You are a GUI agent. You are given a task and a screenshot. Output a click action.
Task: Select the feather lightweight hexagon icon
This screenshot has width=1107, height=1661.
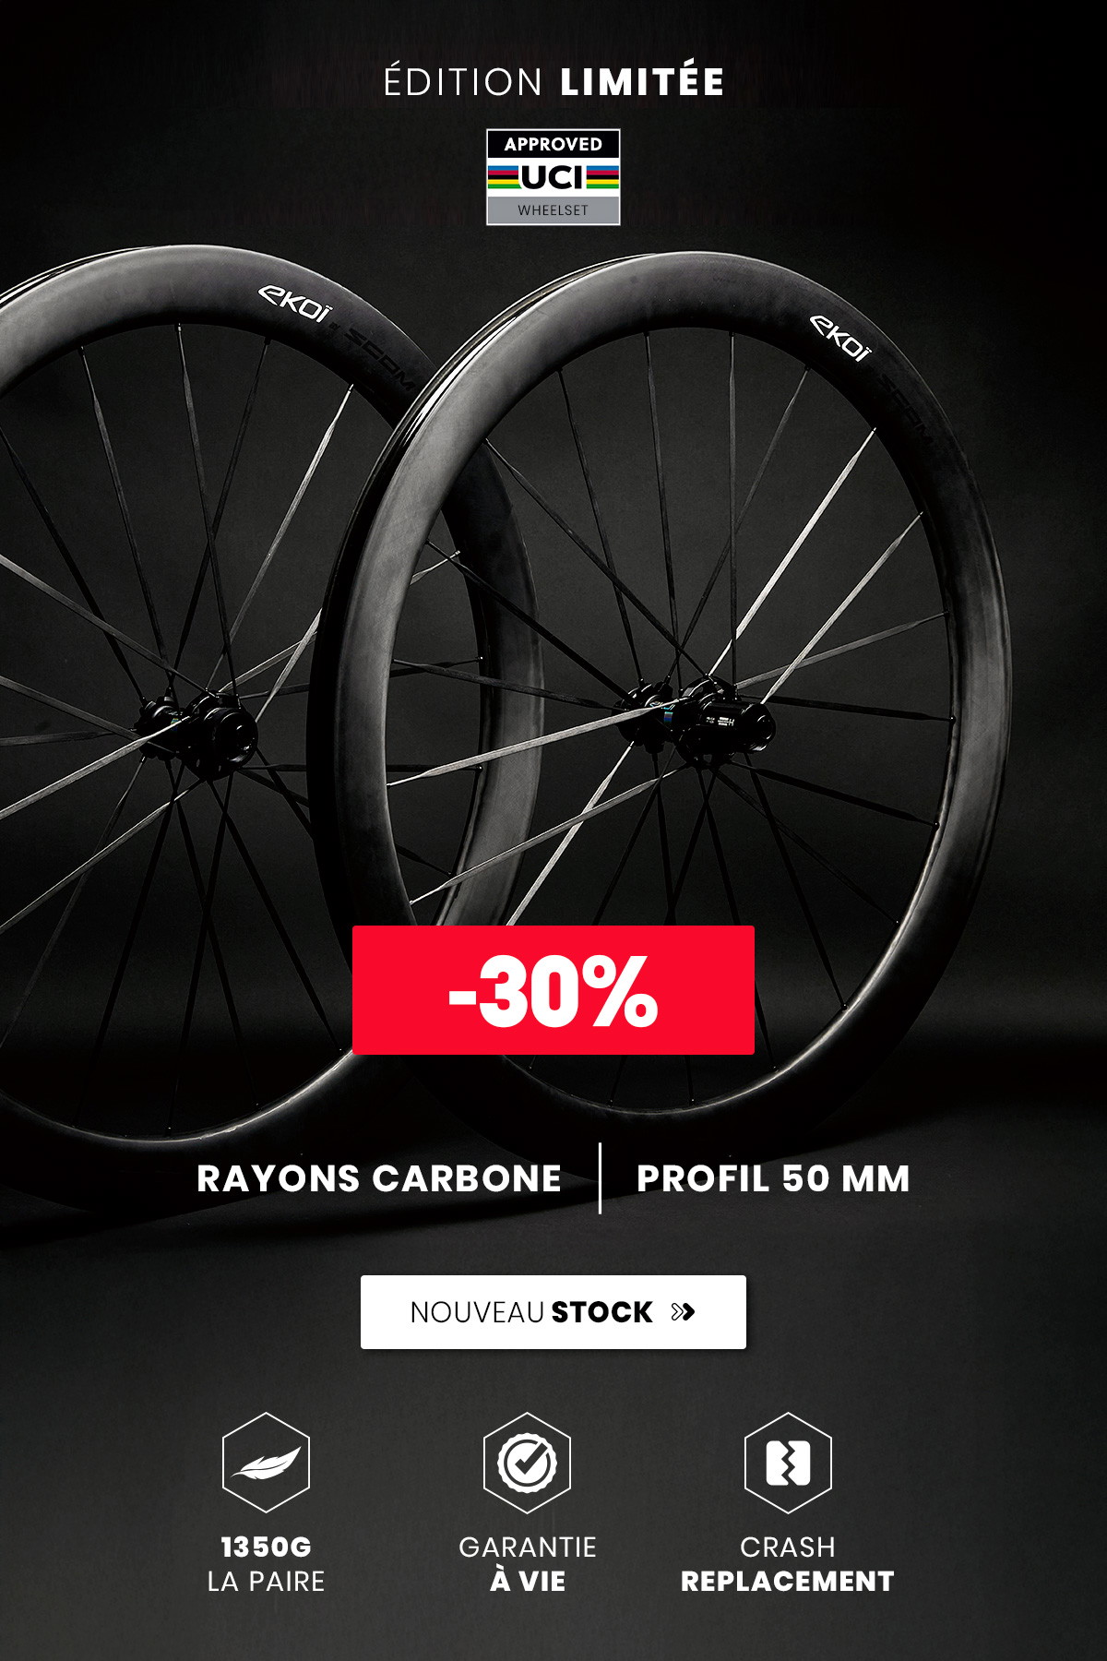(266, 1463)
